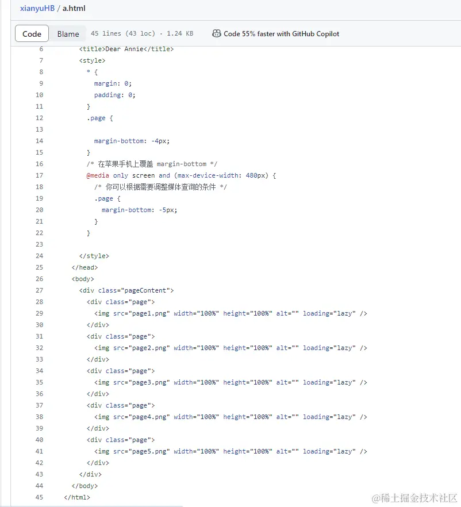The image size is (461, 507).
Task: Open the xianyuHB repository link
Action: point(37,8)
